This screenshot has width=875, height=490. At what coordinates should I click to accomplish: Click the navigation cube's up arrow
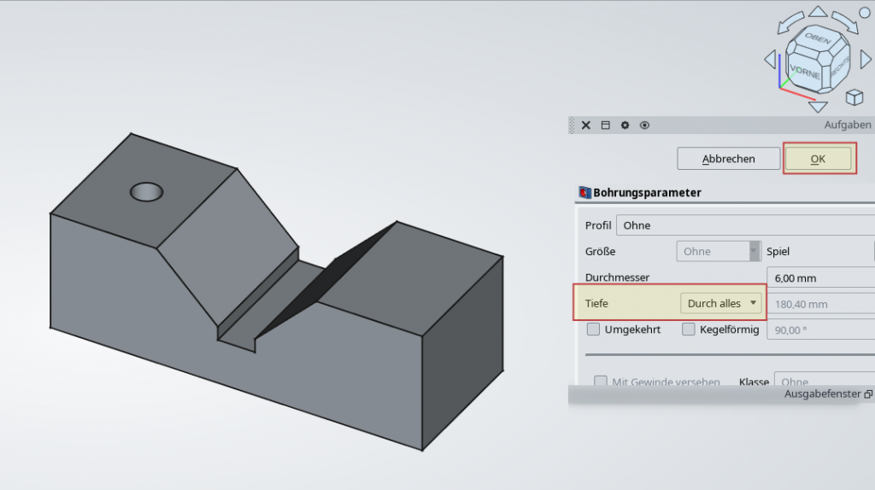818,12
